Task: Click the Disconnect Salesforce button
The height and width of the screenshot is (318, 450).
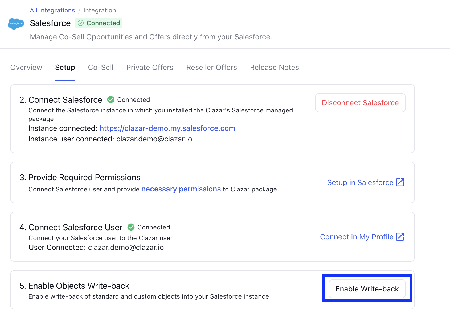Action: 360,103
